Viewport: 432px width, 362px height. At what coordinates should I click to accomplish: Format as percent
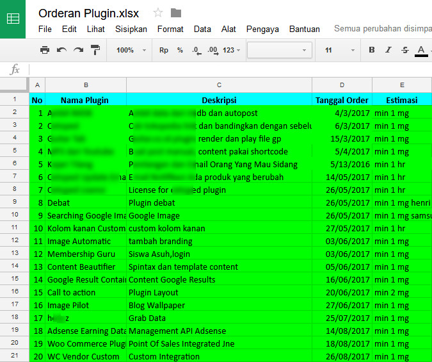tap(180, 50)
